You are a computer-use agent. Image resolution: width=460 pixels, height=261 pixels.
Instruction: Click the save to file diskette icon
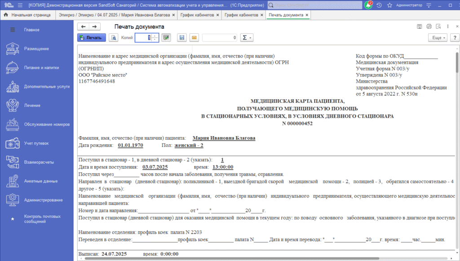(181, 38)
